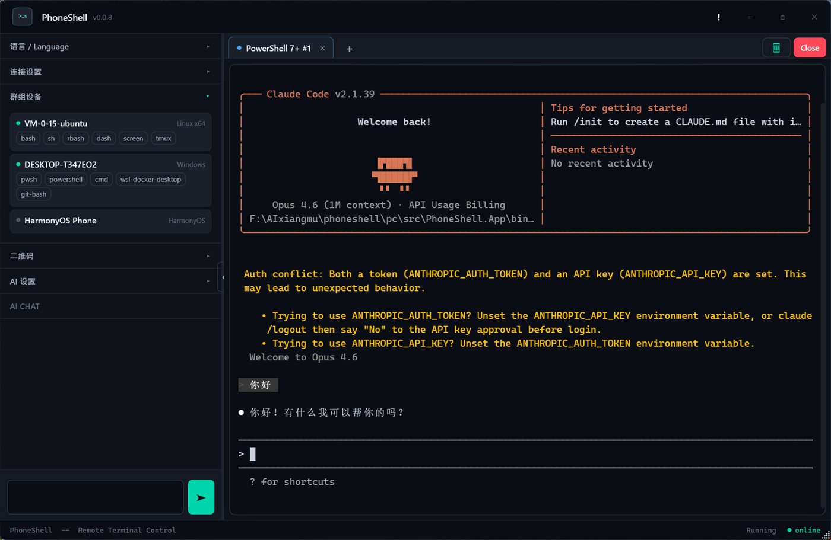The width and height of the screenshot is (831, 540).
Task: Click the 'Recent activity' heading
Action: [593, 149]
